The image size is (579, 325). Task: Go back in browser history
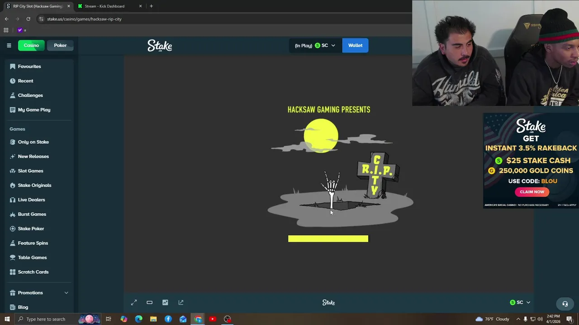(6, 19)
